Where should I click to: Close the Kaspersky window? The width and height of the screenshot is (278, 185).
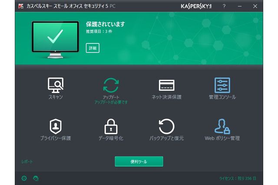pyautogui.click(x=255, y=6)
